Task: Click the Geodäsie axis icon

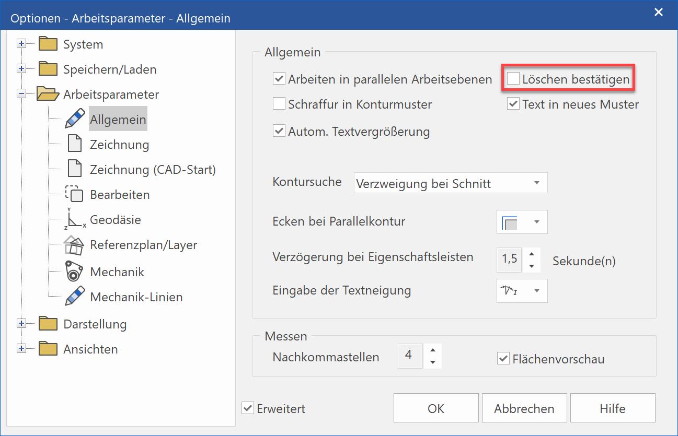Action: 75,220
